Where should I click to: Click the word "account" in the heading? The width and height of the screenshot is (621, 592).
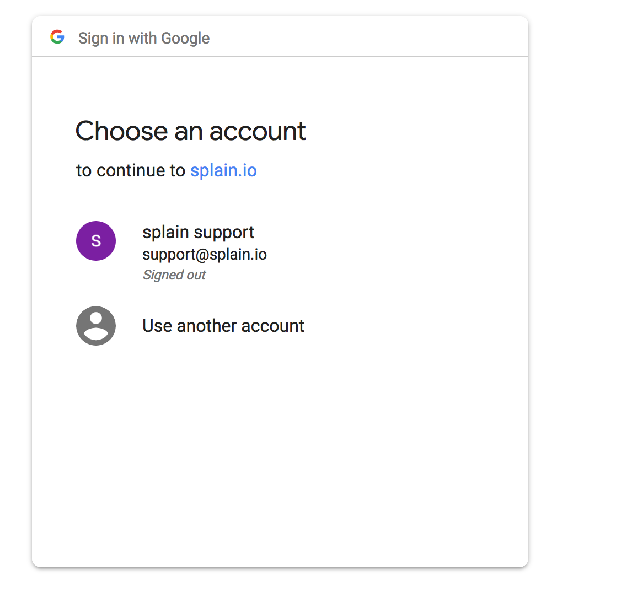[x=258, y=131]
